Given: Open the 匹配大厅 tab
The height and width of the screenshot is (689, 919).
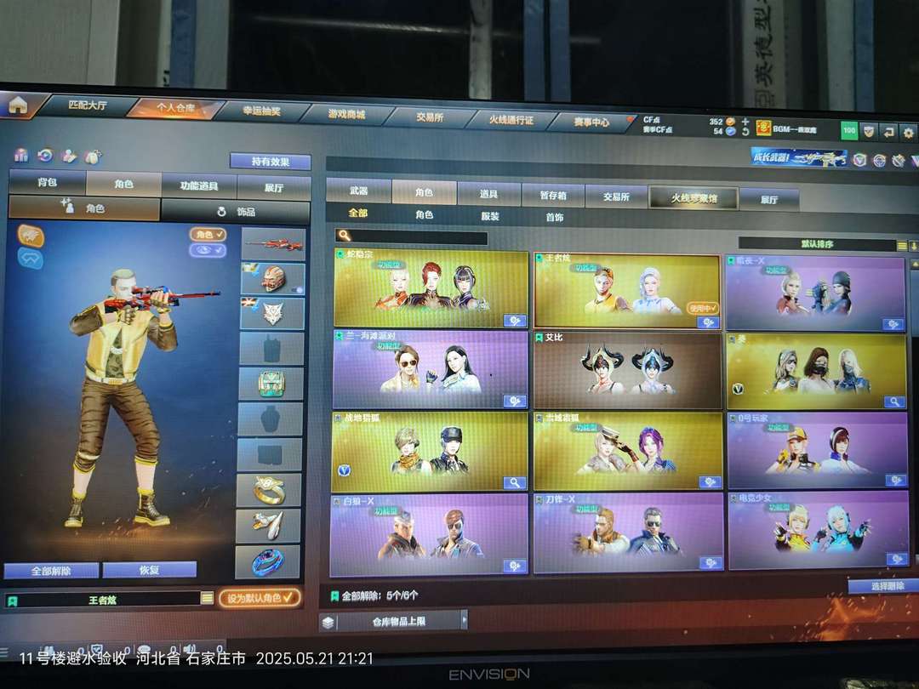Looking at the screenshot, I should [x=88, y=105].
